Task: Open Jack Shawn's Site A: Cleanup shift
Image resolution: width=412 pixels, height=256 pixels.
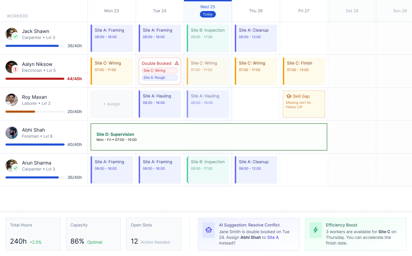Action: click(x=256, y=38)
